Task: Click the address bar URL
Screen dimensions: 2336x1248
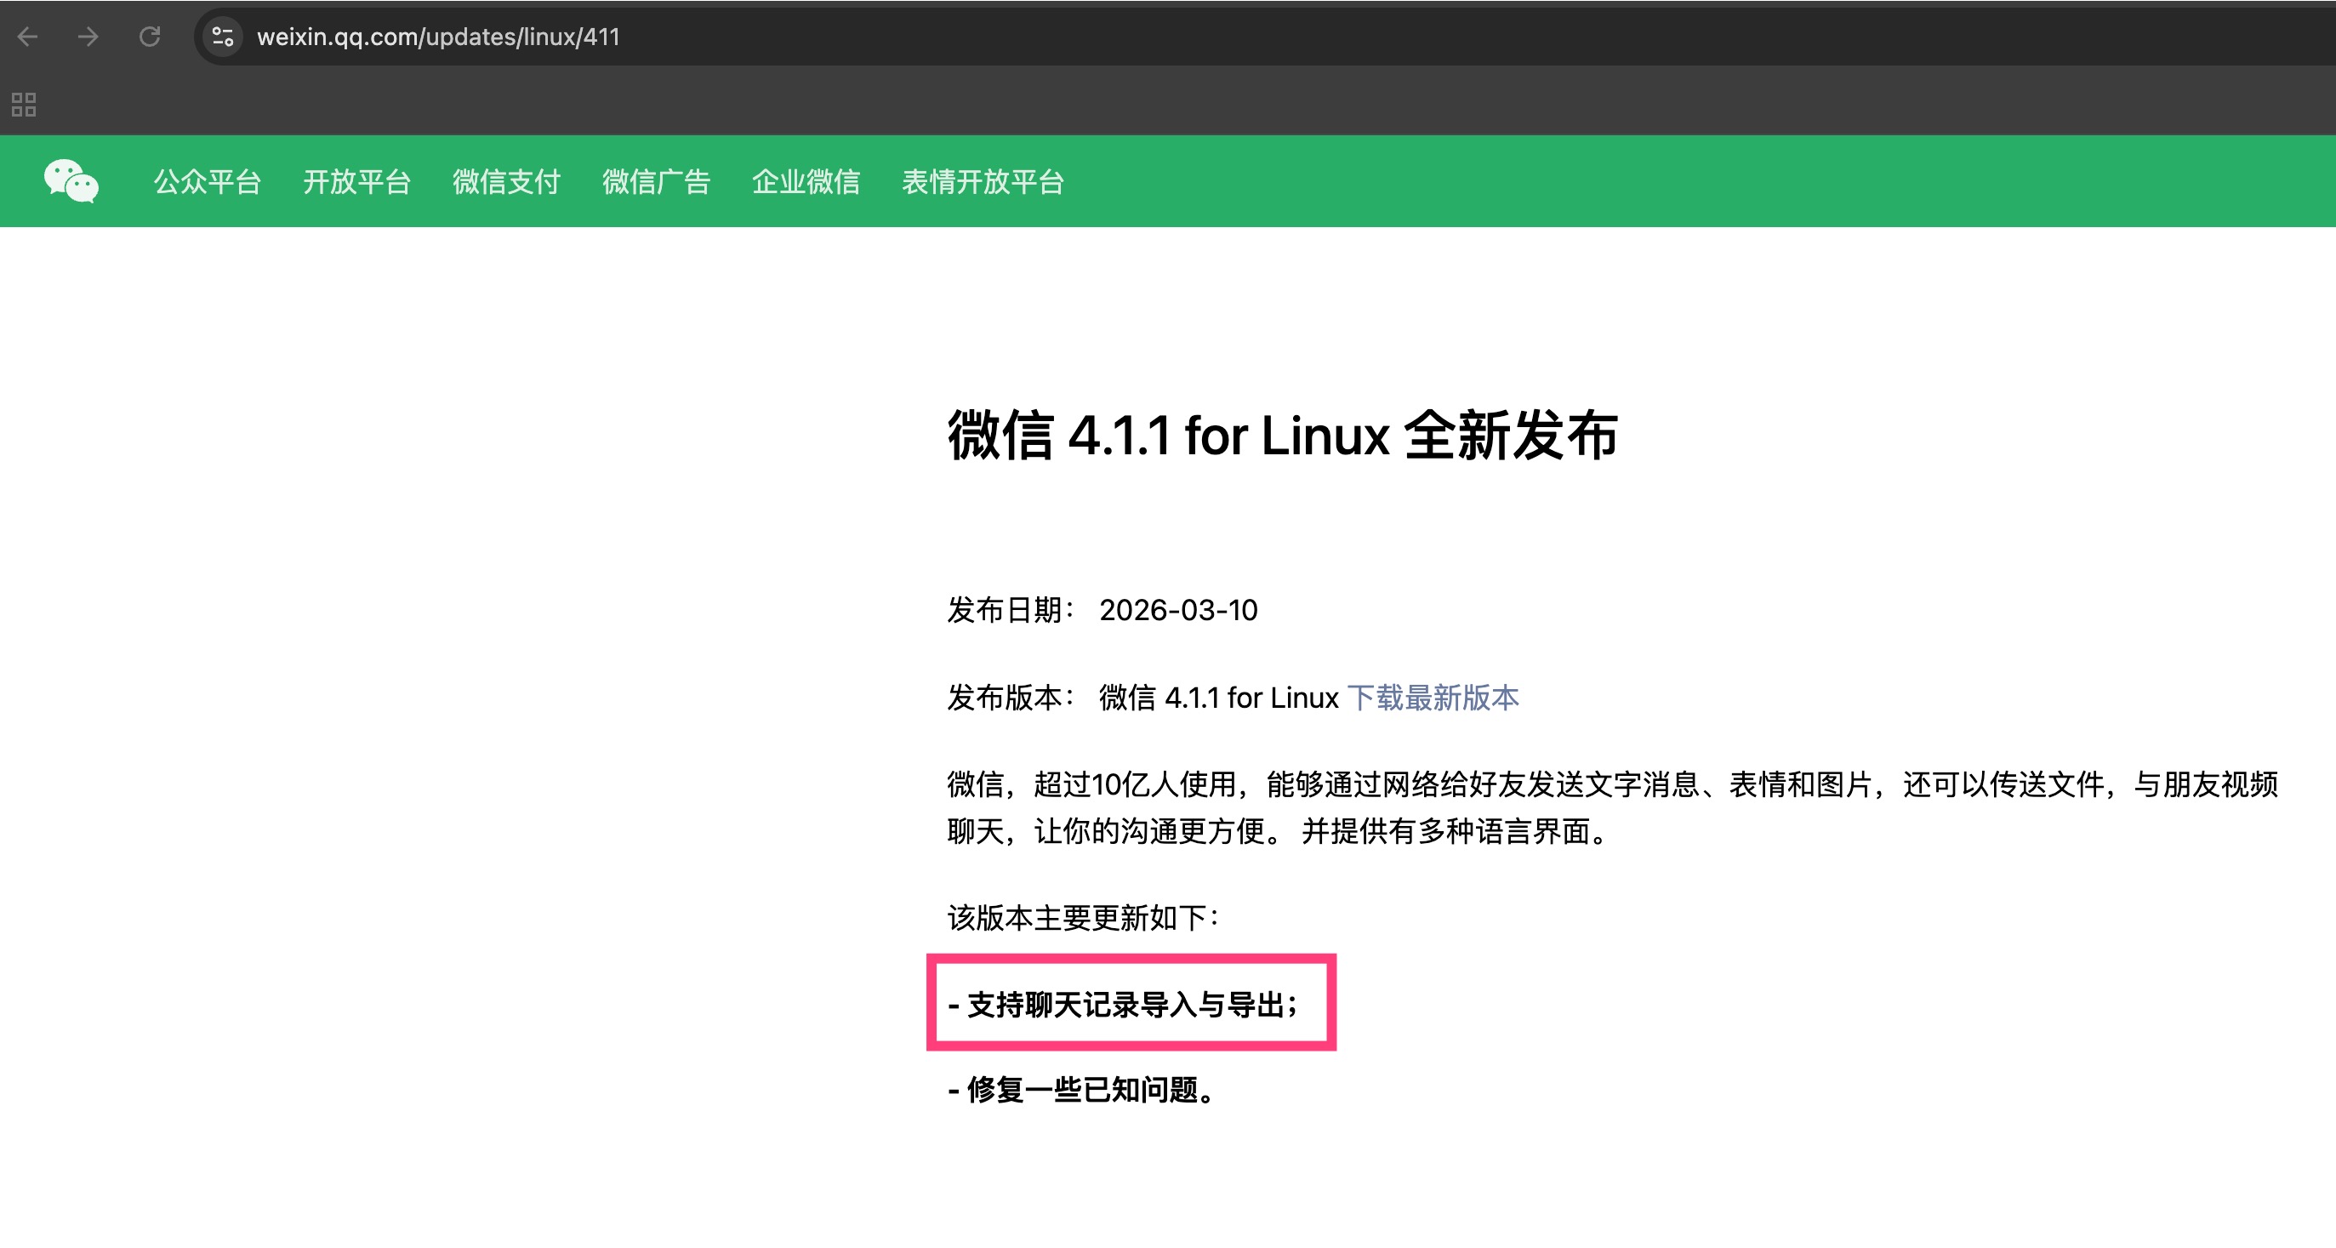Action: point(438,37)
